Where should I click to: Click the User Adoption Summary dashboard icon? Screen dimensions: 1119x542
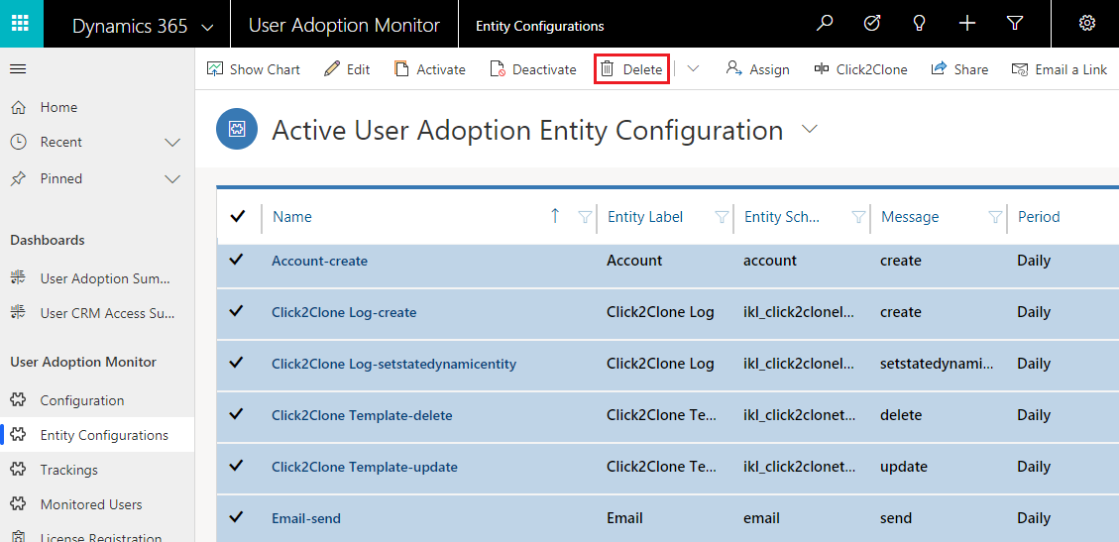(19, 278)
